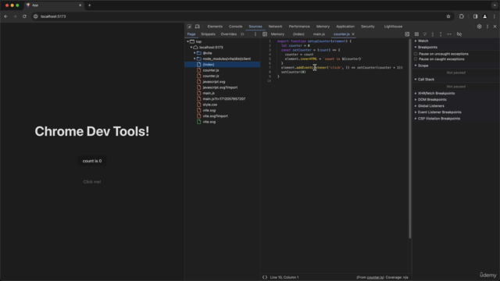Toggle the device toolbar icon

coord(198,27)
